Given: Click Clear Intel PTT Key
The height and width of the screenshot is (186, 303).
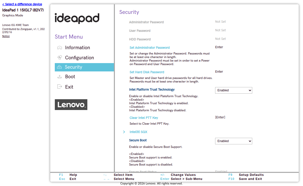Looking at the screenshot, I should (144, 118).
